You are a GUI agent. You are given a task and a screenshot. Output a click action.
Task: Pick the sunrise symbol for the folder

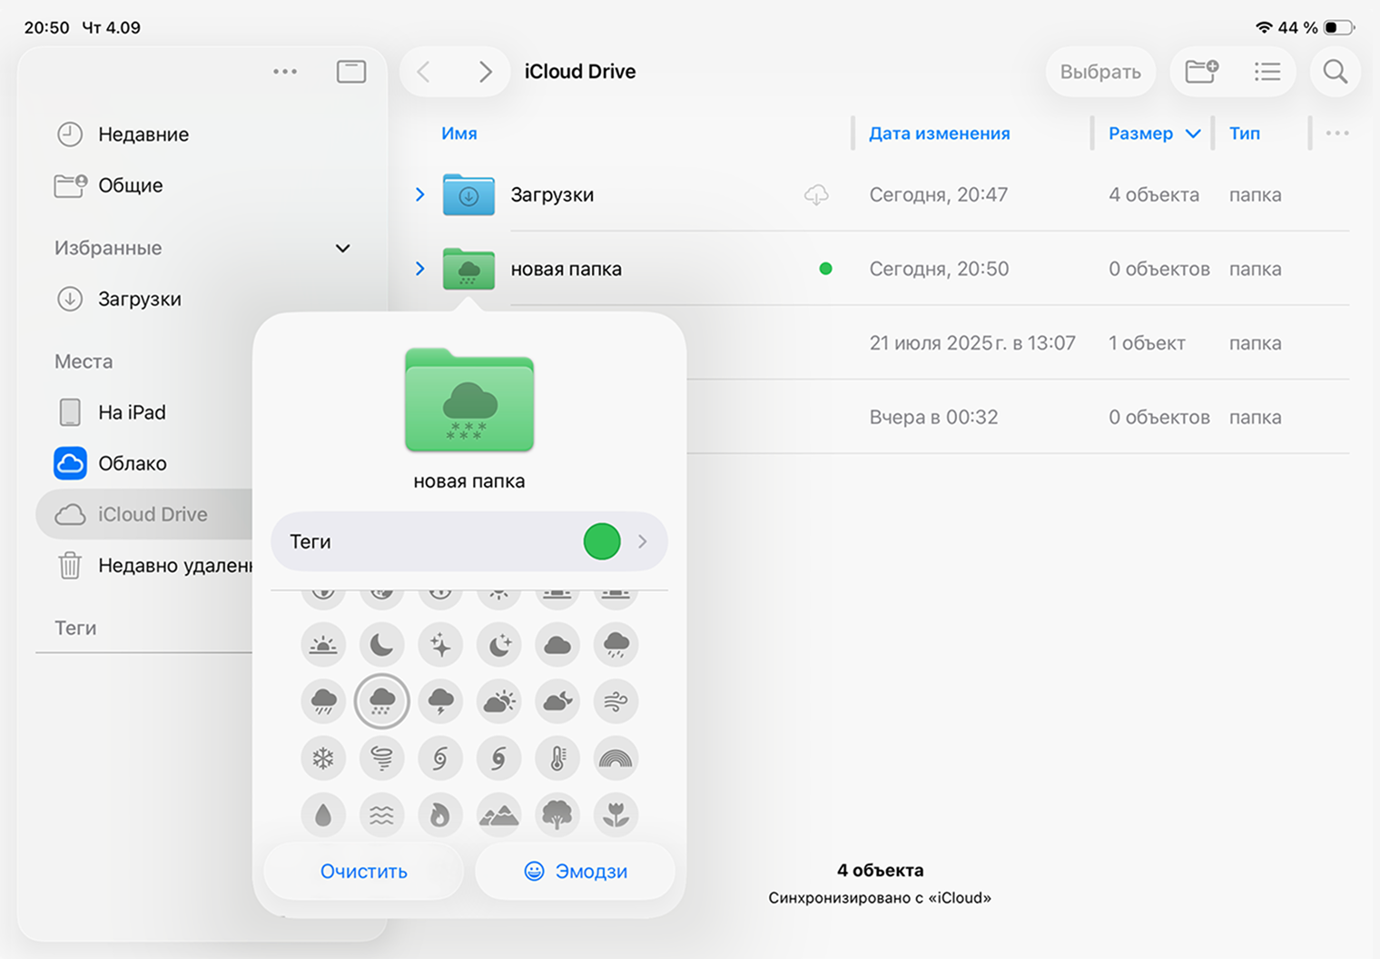point(323,645)
